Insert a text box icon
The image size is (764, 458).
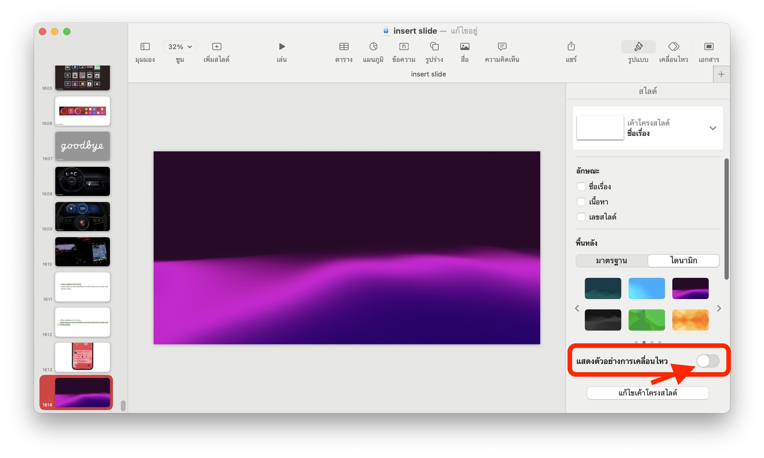coord(404,47)
